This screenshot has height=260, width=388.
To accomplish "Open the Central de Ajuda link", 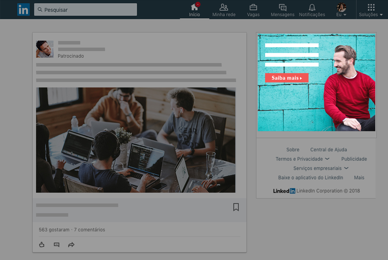I will click(x=328, y=150).
